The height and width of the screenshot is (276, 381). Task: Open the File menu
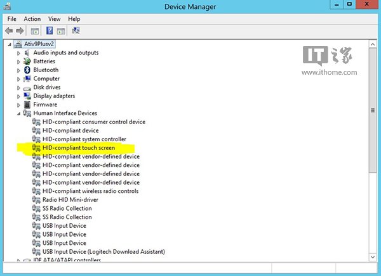coord(11,19)
